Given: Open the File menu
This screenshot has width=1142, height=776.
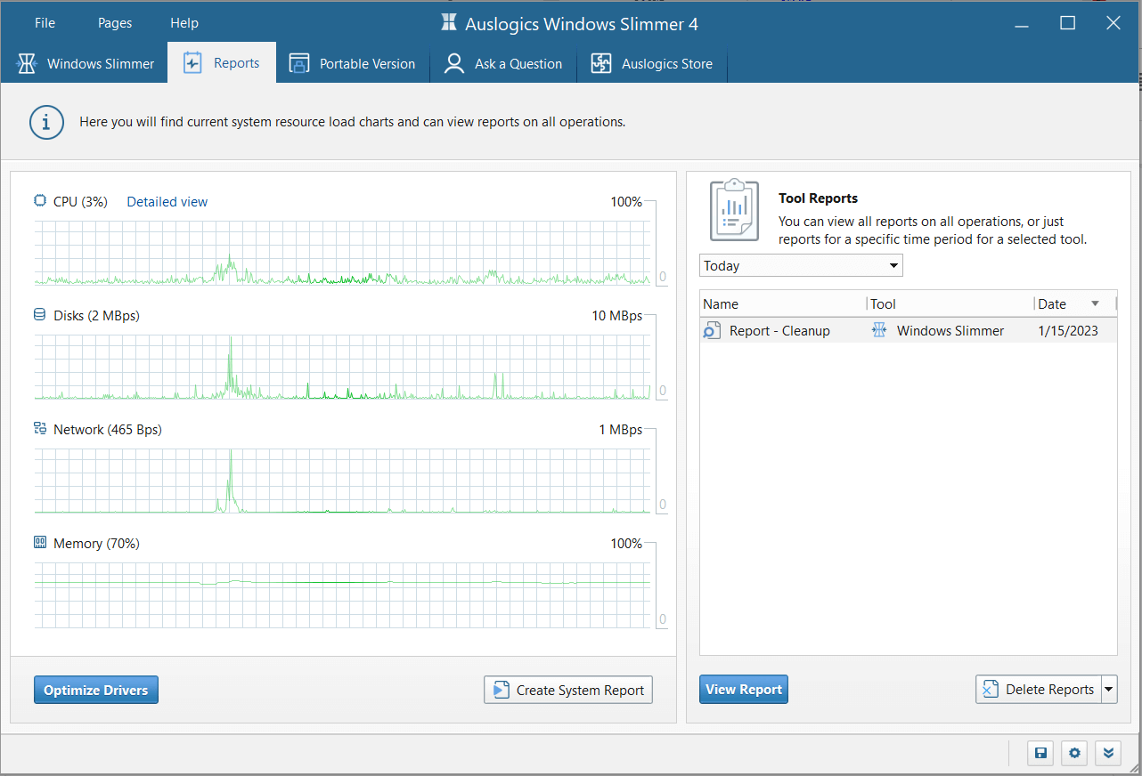Looking at the screenshot, I should pyautogui.click(x=45, y=23).
